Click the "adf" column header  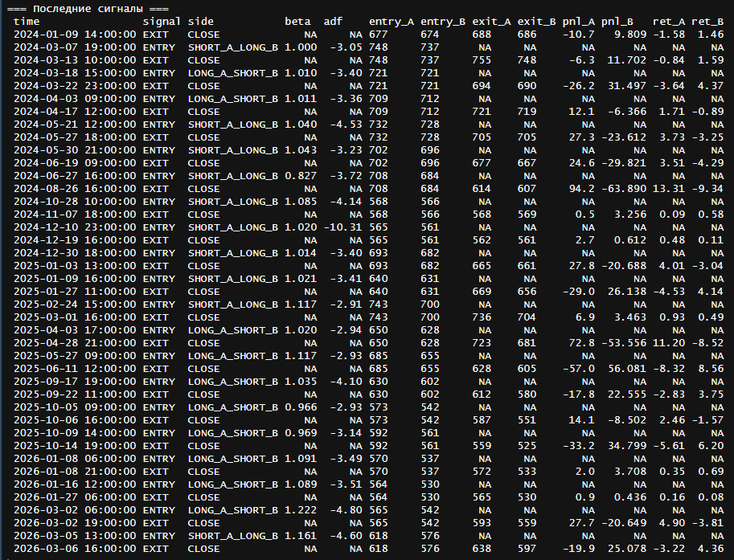point(333,21)
